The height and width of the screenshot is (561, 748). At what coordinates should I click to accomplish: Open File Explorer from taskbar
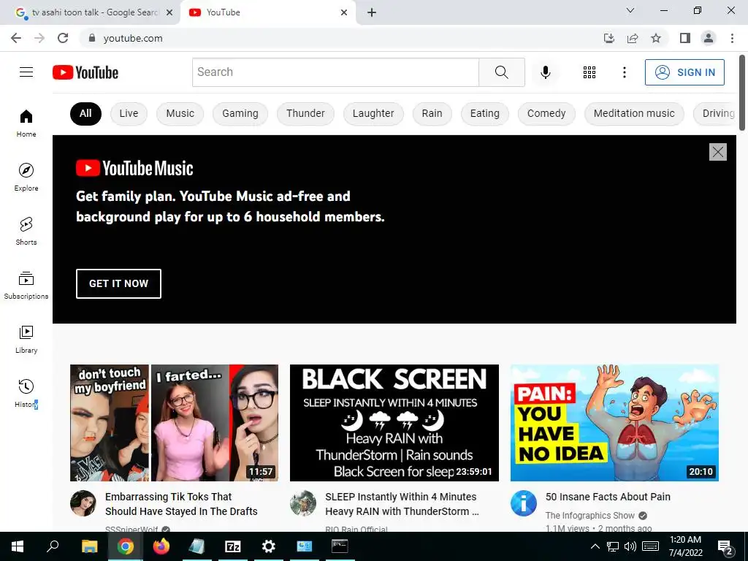(89, 546)
